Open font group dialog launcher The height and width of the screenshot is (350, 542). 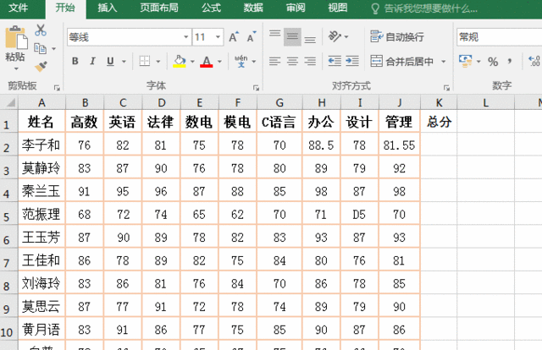coord(256,88)
